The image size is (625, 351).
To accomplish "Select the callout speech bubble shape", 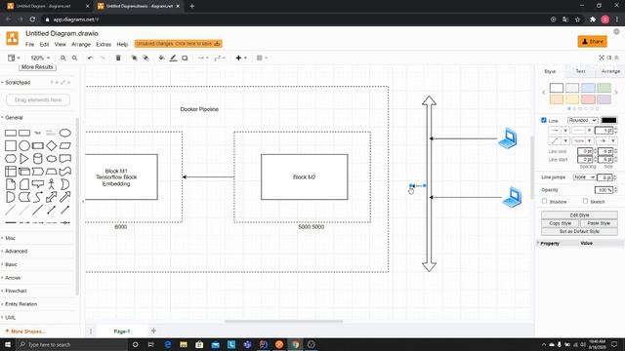I will pyautogui.click(x=37, y=184).
